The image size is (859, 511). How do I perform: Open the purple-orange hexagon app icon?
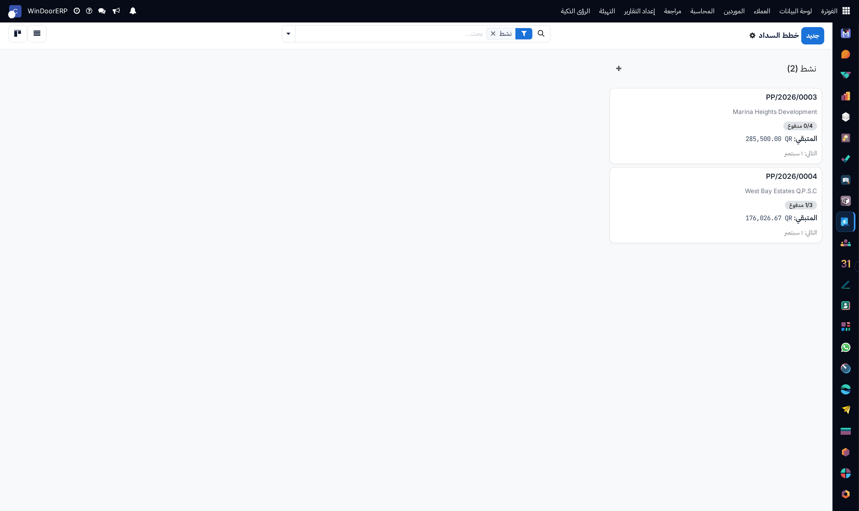click(845, 452)
